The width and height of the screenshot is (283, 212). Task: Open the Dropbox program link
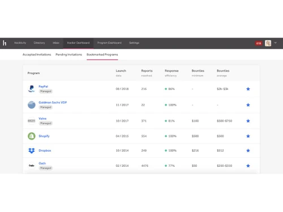(x=45, y=150)
